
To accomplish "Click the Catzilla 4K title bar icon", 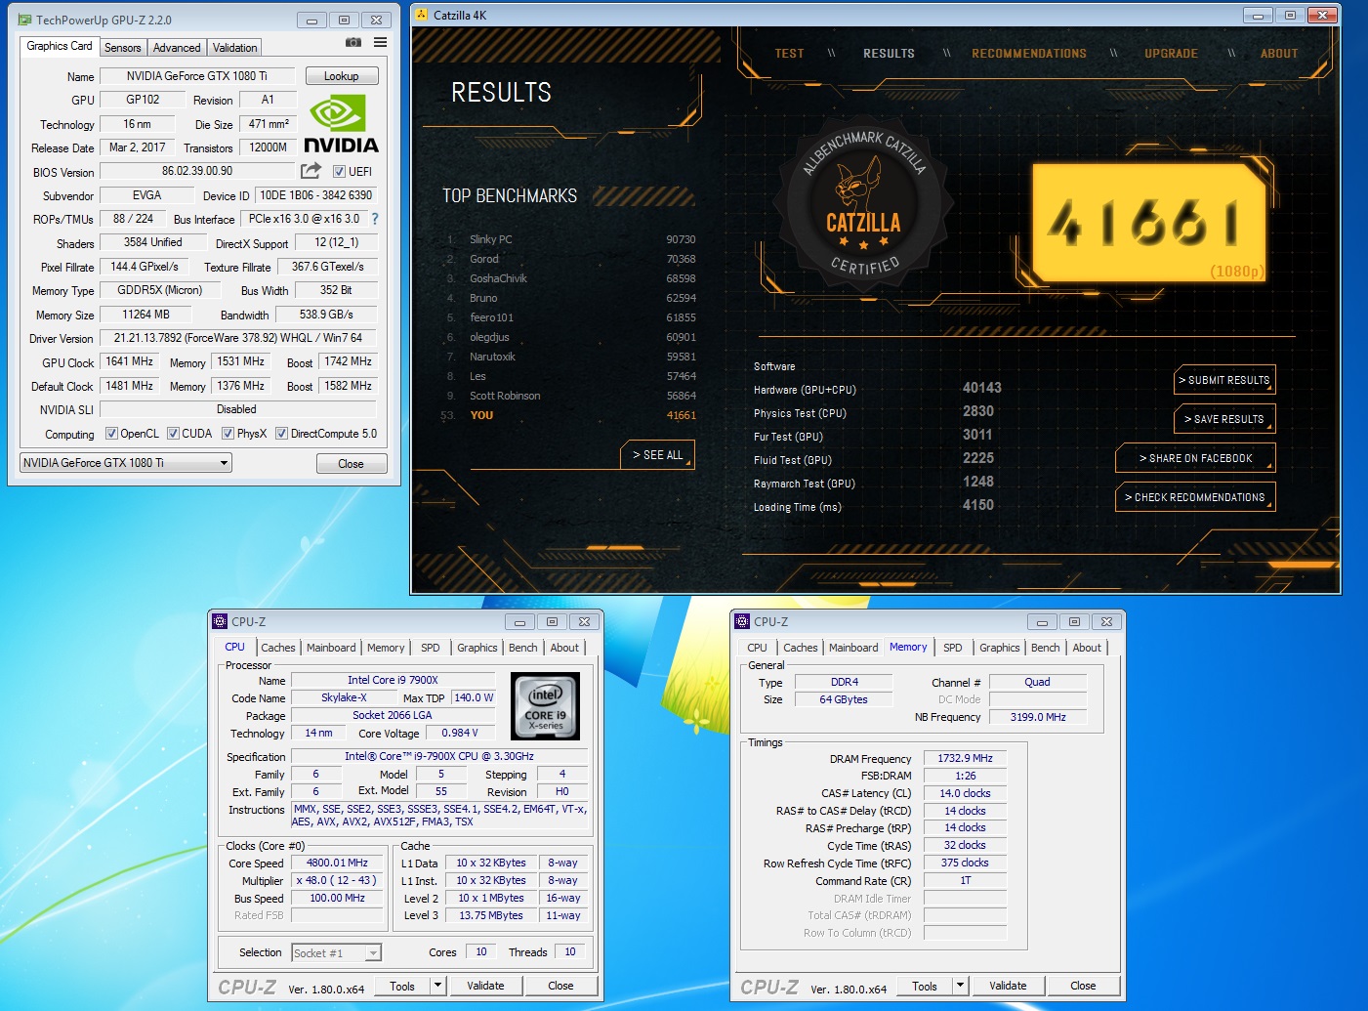I will 421,15.
